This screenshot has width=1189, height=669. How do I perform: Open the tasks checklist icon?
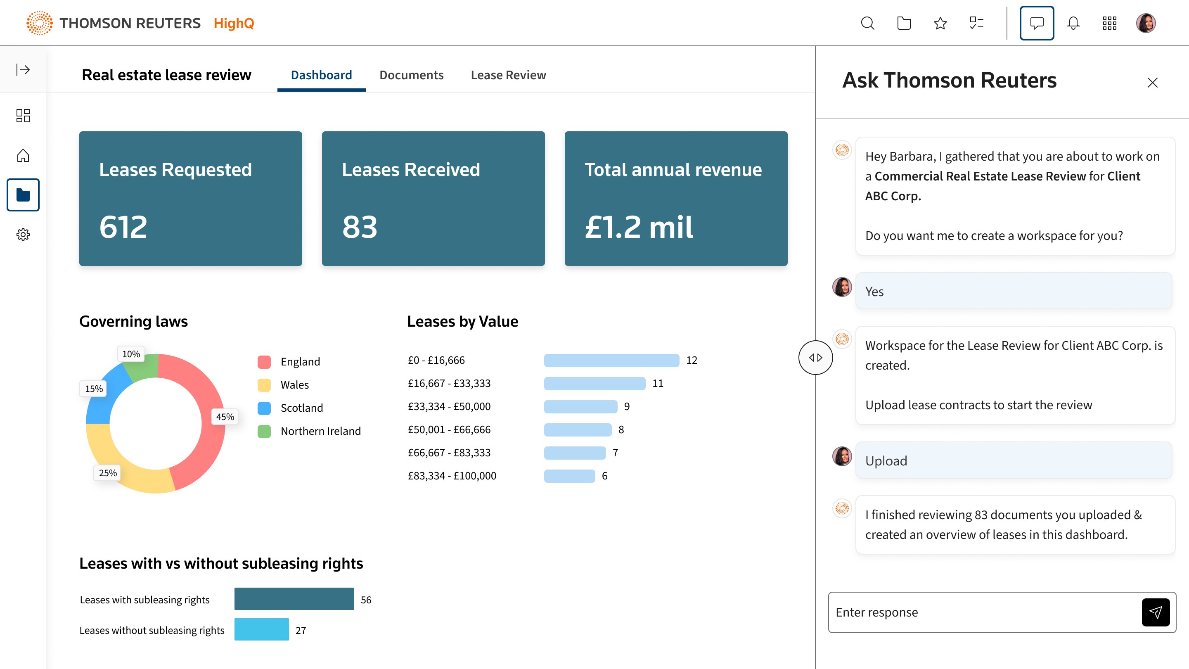[977, 23]
